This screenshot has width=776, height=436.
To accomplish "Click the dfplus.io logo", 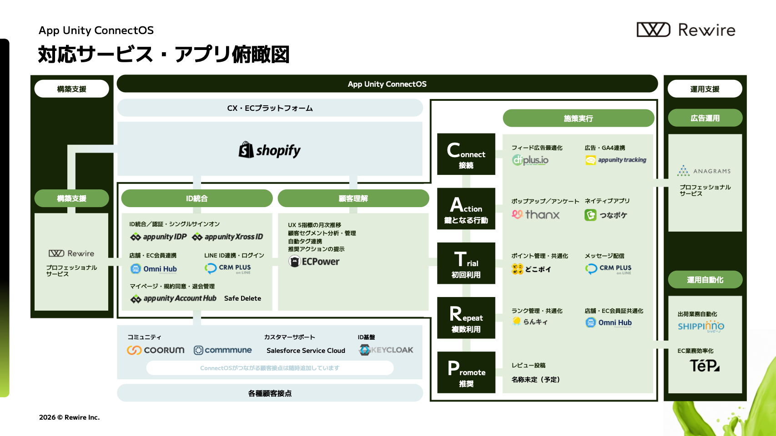I will (x=530, y=160).
